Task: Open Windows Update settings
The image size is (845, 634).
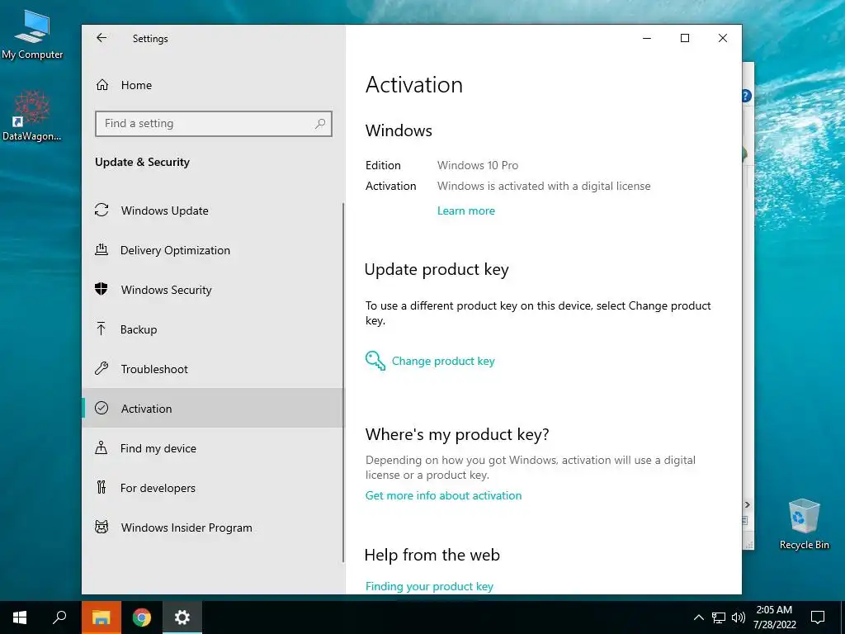Action: (x=212, y=211)
